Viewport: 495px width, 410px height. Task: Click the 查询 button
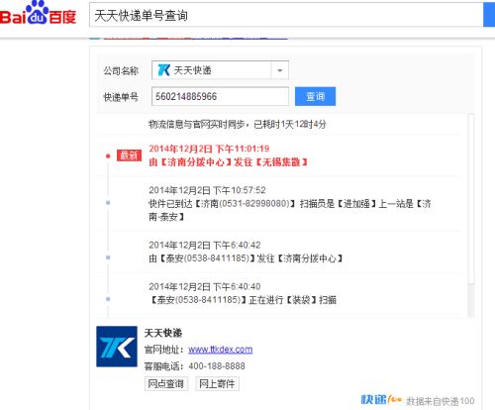coord(315,96)
